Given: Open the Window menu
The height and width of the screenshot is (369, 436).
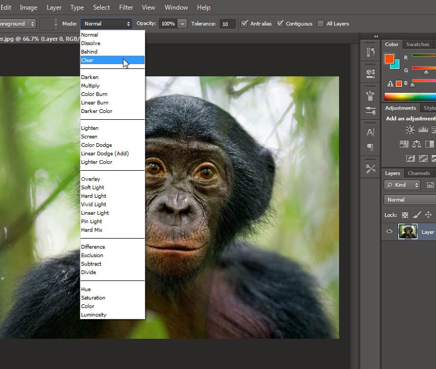Looking at the screenshot, I should coord(176,7).
